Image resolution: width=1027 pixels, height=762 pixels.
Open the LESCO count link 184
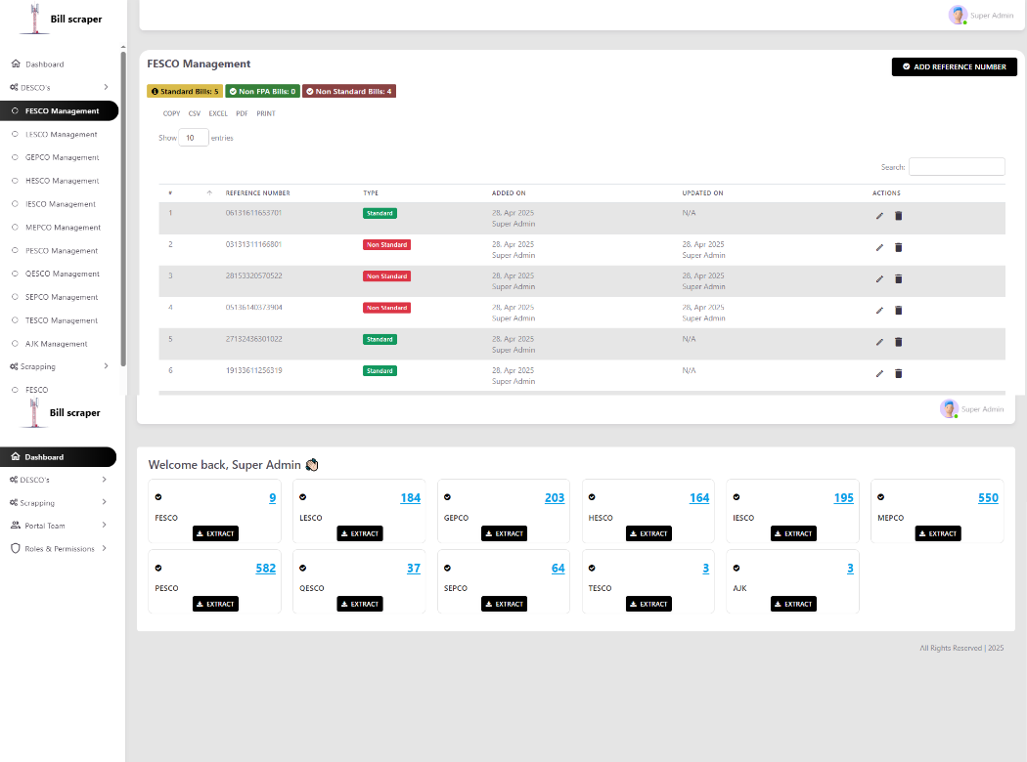point(411,498)
